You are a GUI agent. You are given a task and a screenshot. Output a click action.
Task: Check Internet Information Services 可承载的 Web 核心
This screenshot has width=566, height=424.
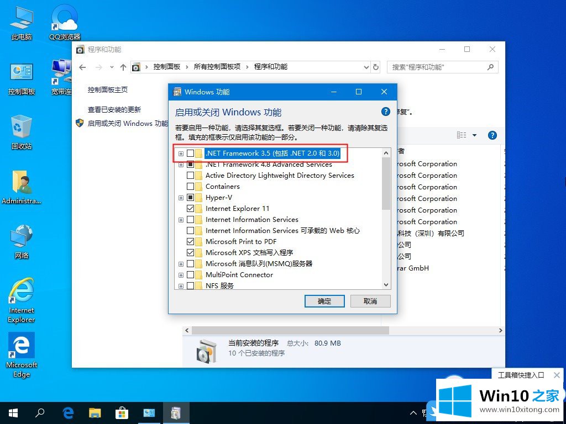pyautogui.click(x=190, y=231)
